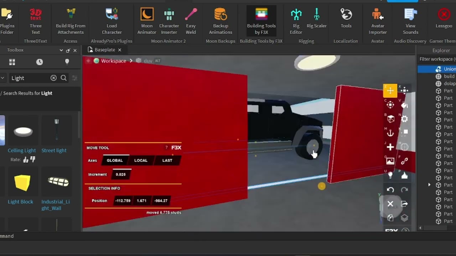This screenshot has height=256, width=456.
Task: Open the Industrial_Light_Wall asset link
Action: point(56,205)
